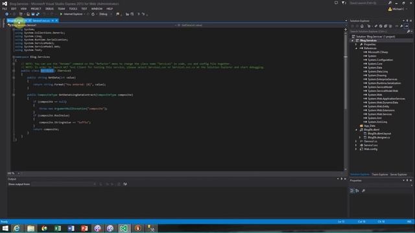415x233 pixels.
Task: Open the Debug configuration dropdown
Action: [105, 14]
